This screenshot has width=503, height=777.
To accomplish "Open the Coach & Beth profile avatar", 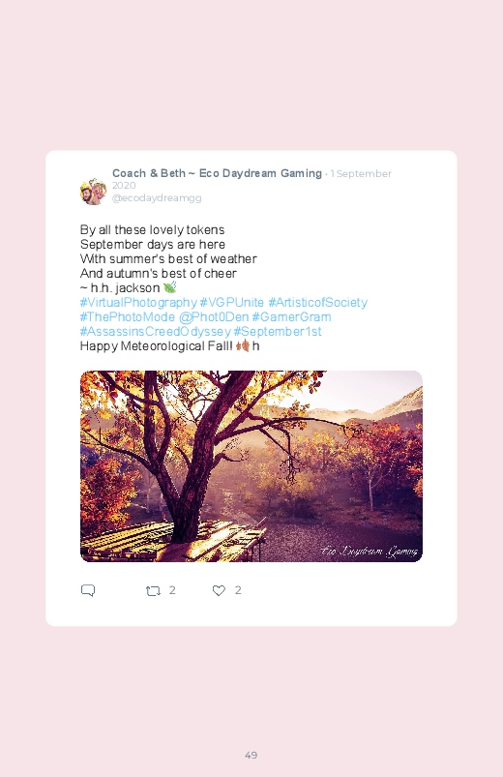I will [93, 192].
